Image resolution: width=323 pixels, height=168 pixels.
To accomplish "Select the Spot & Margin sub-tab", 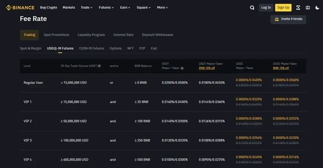I will tap(30, 48).
